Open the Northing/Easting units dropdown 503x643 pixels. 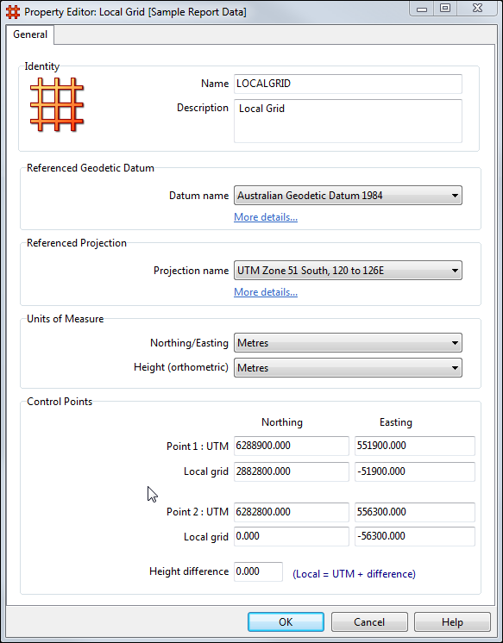pyautogui.click(x=348, y=343)
